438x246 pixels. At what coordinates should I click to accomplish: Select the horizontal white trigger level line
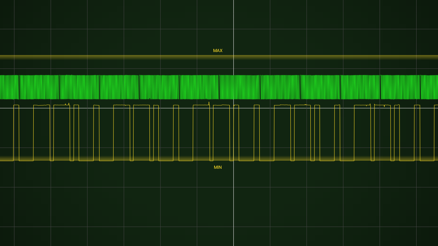111,108
